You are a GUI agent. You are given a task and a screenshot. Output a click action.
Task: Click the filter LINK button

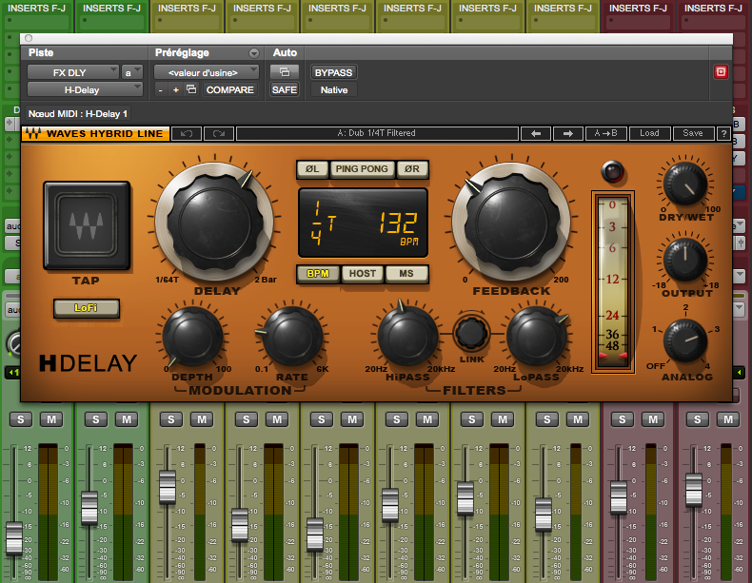(x=471, y=333)
